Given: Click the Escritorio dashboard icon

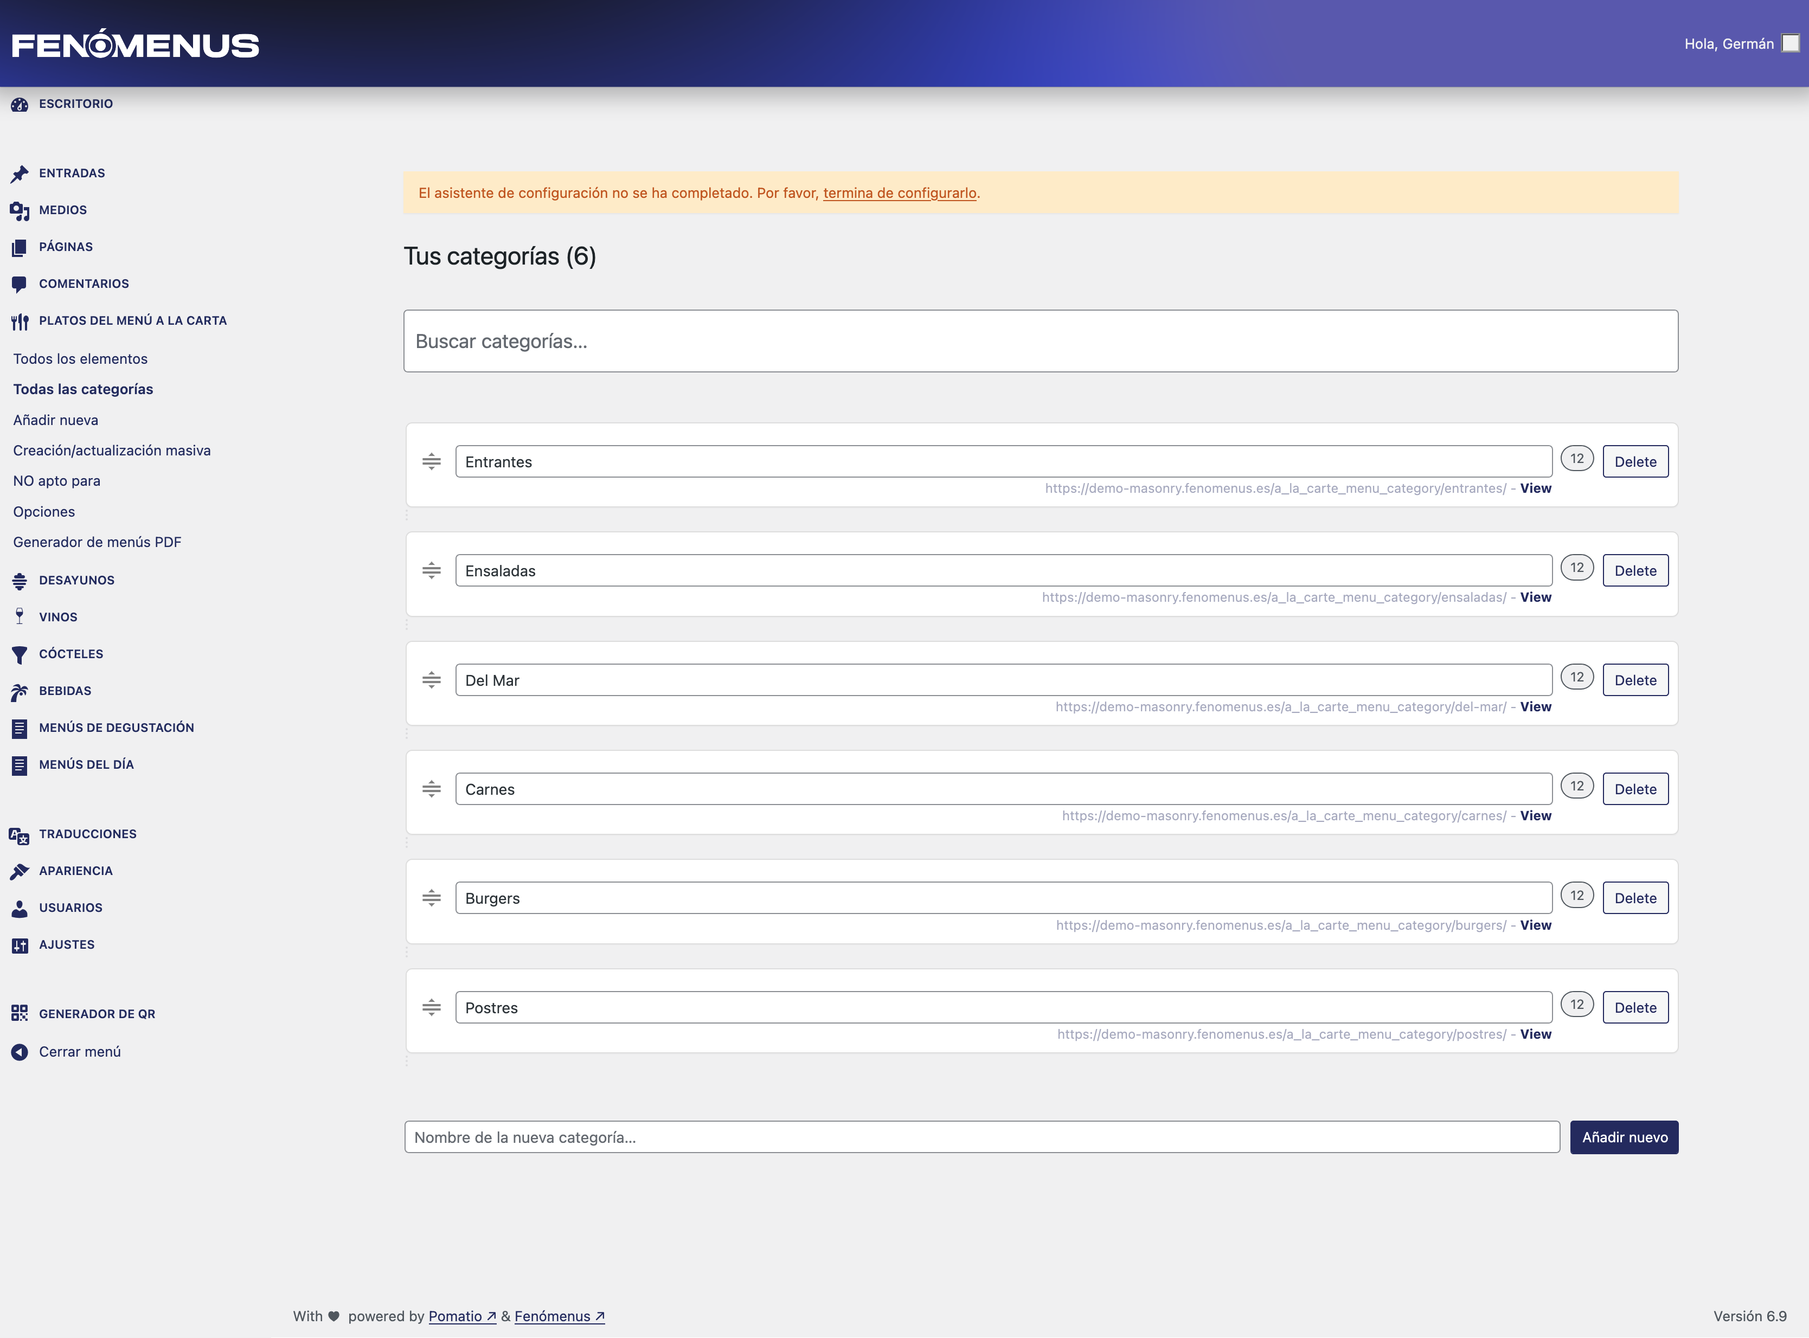Looking at the screenshot, I should [20, 105].
